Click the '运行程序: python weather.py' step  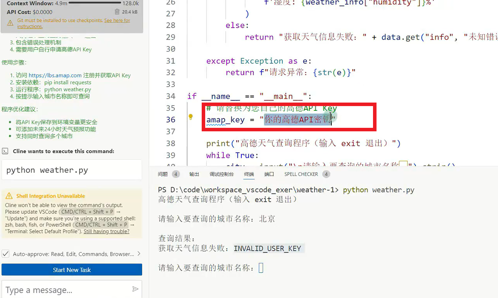click(x=53, y=89)
